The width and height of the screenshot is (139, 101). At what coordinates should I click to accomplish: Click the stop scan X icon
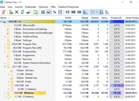coord(17,12)
